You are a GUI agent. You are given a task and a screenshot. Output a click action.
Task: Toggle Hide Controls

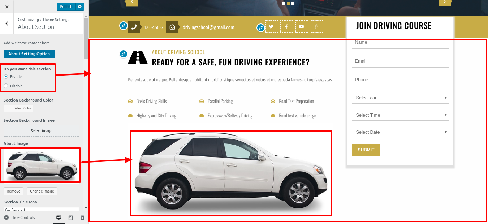20,217
